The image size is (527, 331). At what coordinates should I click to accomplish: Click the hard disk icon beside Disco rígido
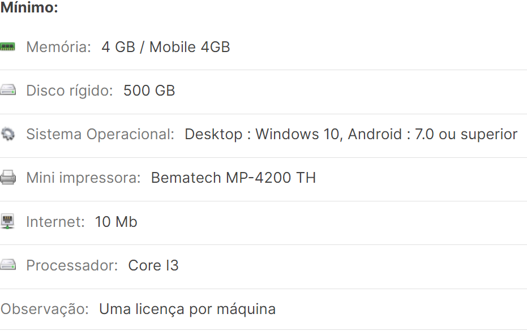point(8,91)
